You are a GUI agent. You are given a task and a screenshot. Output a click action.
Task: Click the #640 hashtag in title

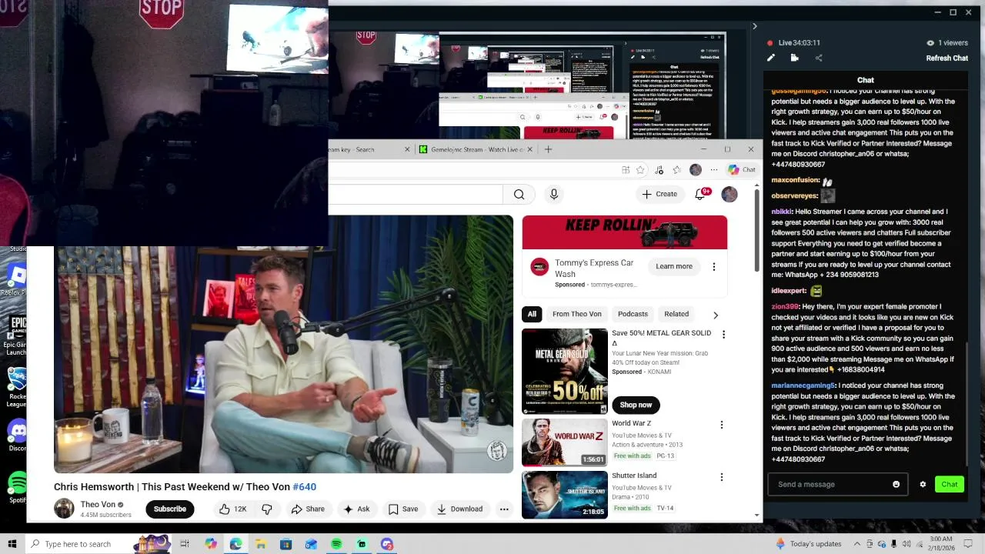pos(305,487)
